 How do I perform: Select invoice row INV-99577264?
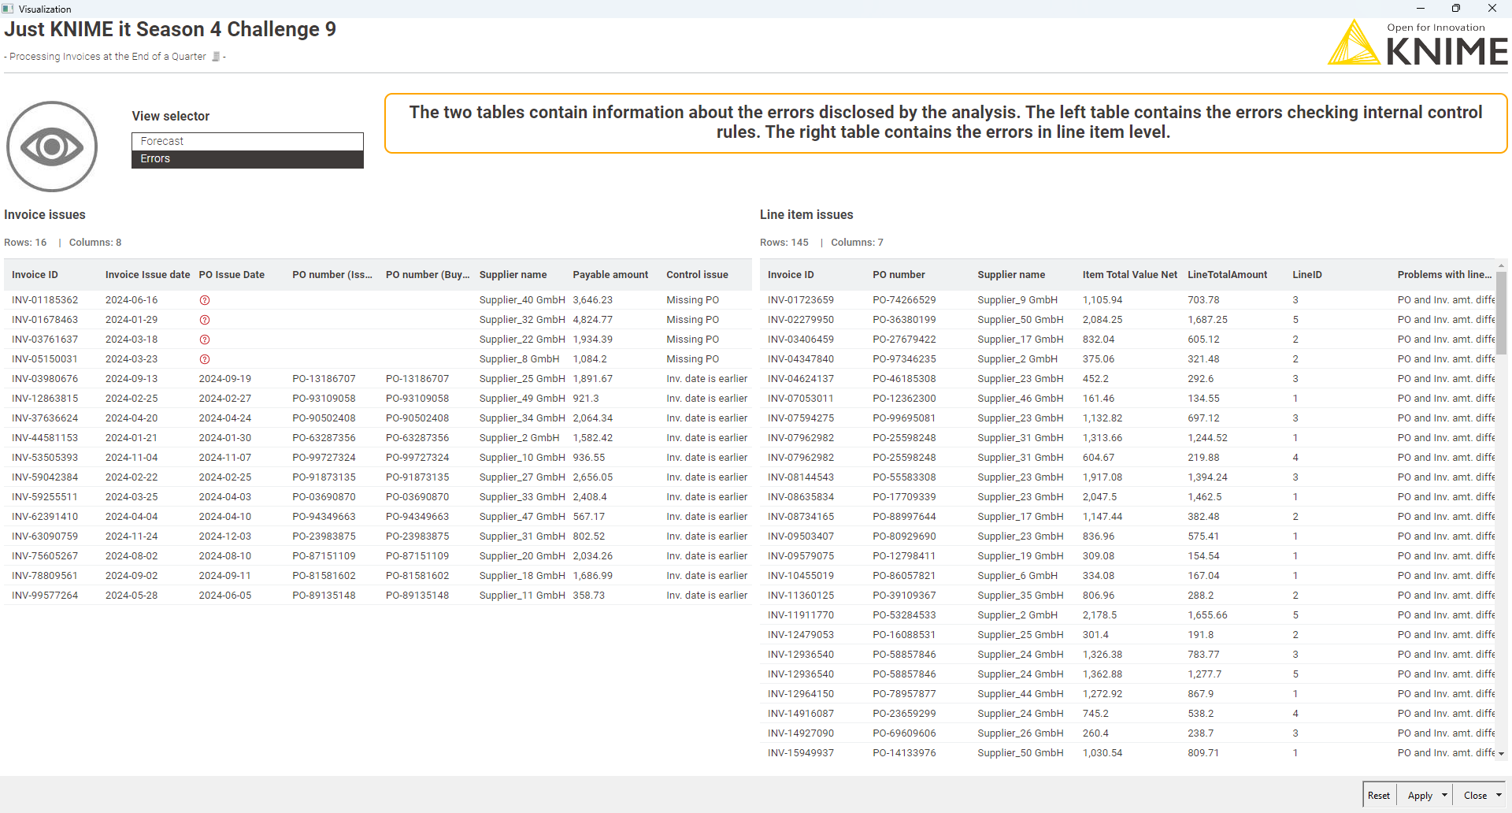(378, 596)
